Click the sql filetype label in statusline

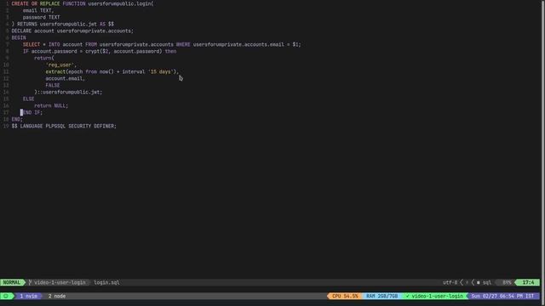487,282
